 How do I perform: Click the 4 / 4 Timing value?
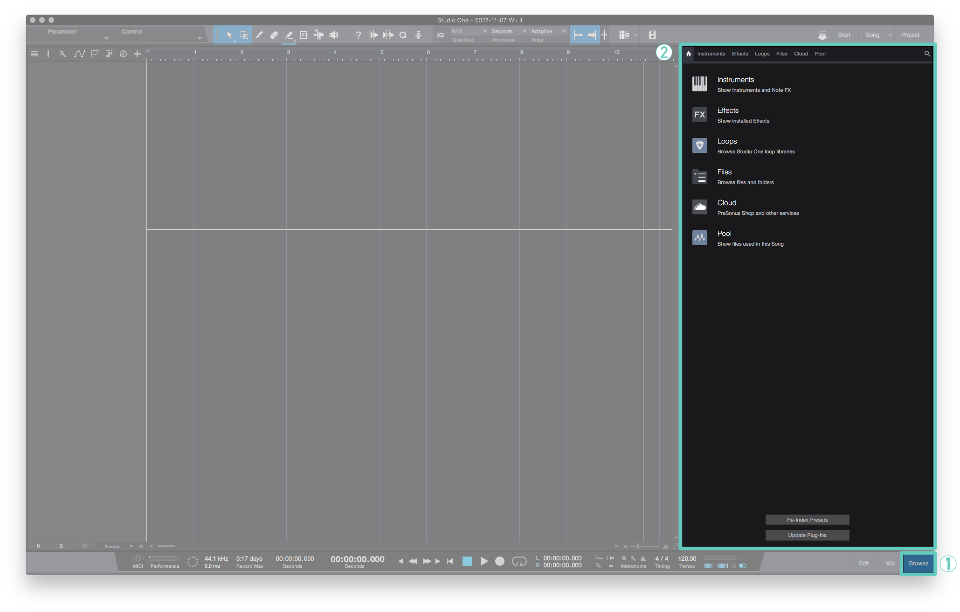click(662, 558)
